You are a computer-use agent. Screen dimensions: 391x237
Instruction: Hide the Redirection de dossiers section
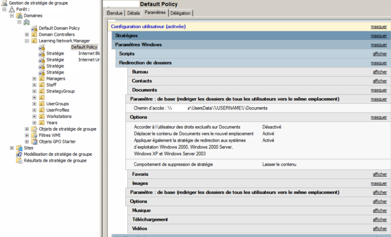coord(379,63)
